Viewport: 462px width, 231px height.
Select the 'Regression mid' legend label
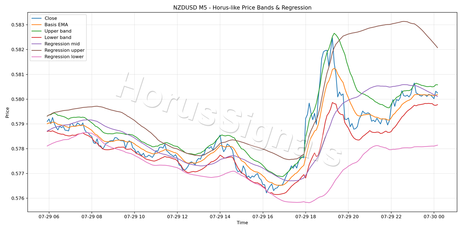point(62,44)
